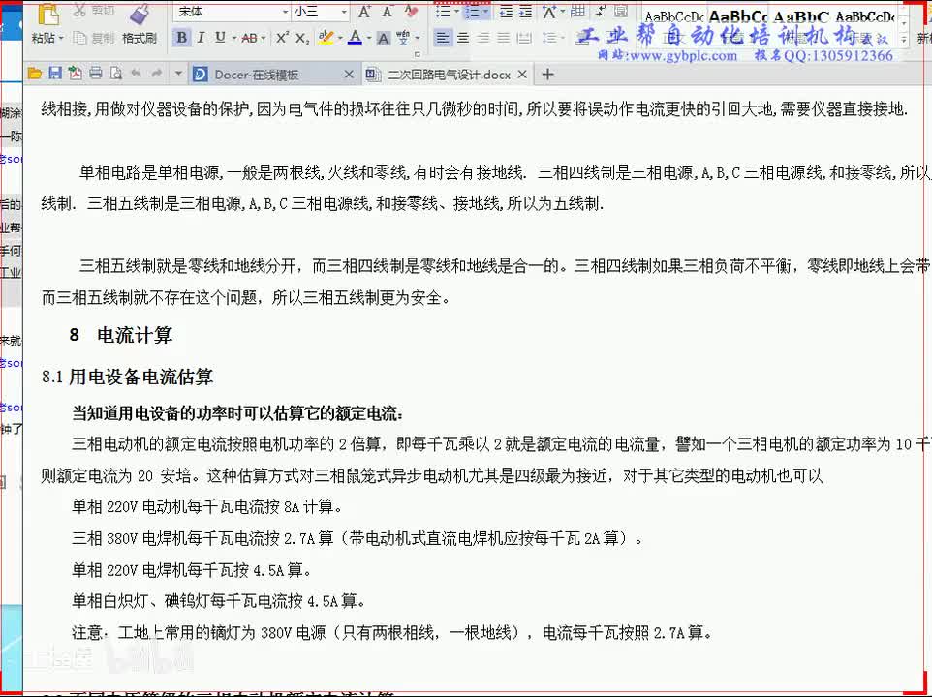The width and height of the screenshot is (932, 697).
Task: Toggle Italic formatting
Action: pyautogui.click(x=201, y=38)
